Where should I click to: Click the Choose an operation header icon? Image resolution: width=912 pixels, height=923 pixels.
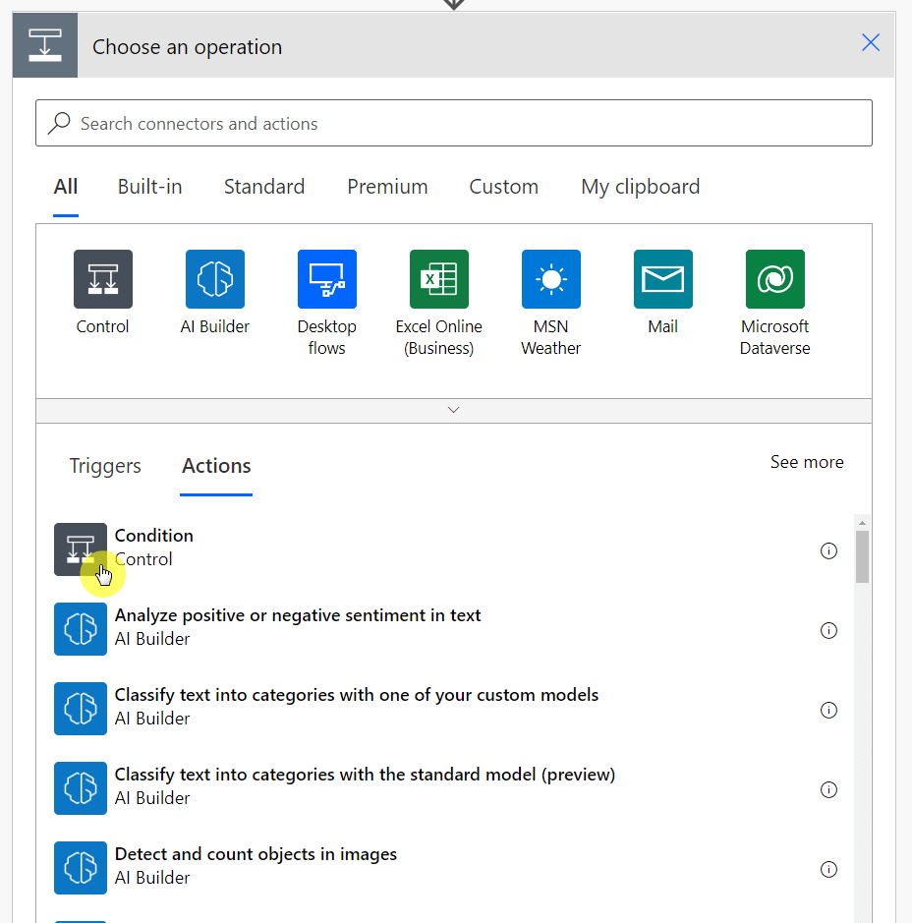(45, 45)
